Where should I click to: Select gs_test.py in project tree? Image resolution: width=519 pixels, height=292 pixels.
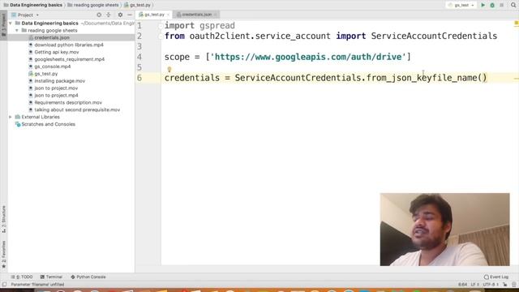coord(46,74)
